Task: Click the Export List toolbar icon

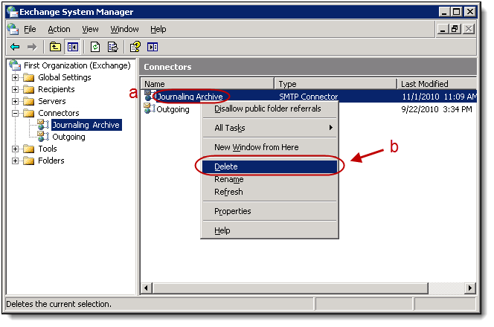Action: coord(112,48)
